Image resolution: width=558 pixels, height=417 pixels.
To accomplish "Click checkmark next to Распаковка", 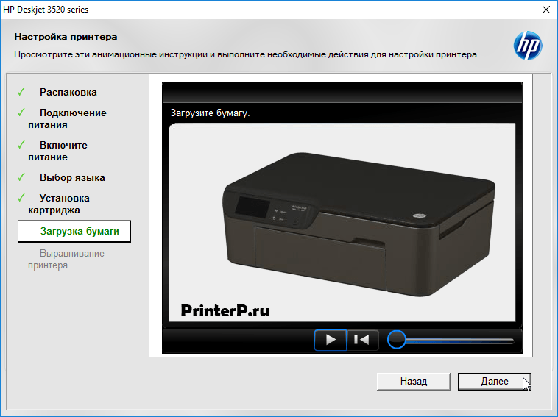I will pos(21,92).
